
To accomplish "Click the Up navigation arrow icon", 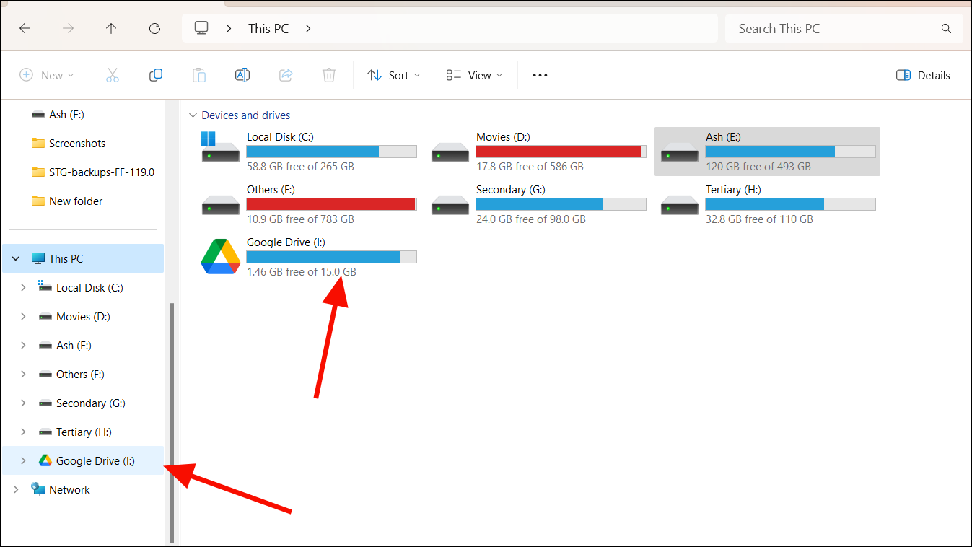I will [111, 28].
